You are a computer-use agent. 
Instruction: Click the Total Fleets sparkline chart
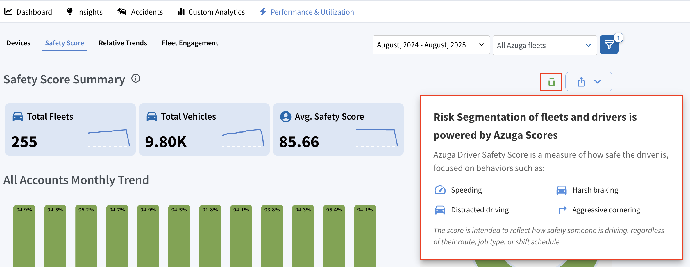tap(109, 138)
